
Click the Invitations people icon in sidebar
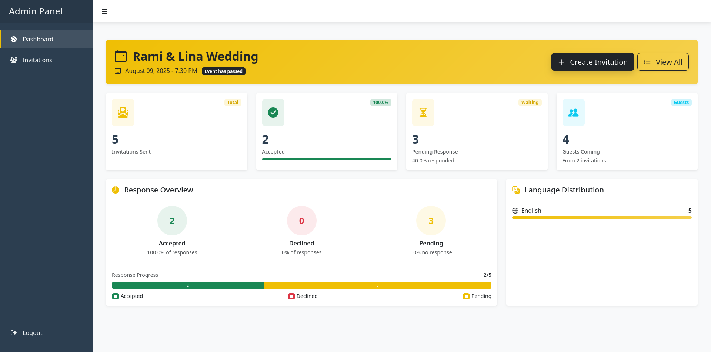14,60
